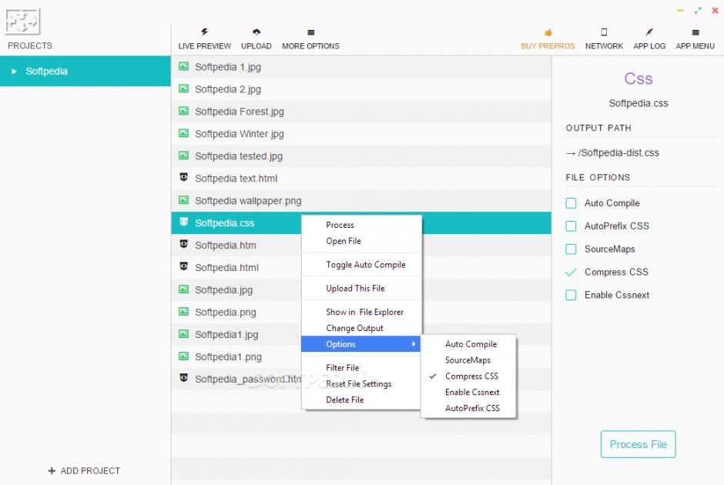Click HTML shield icon beside Softpedia.html

(184, 266)
